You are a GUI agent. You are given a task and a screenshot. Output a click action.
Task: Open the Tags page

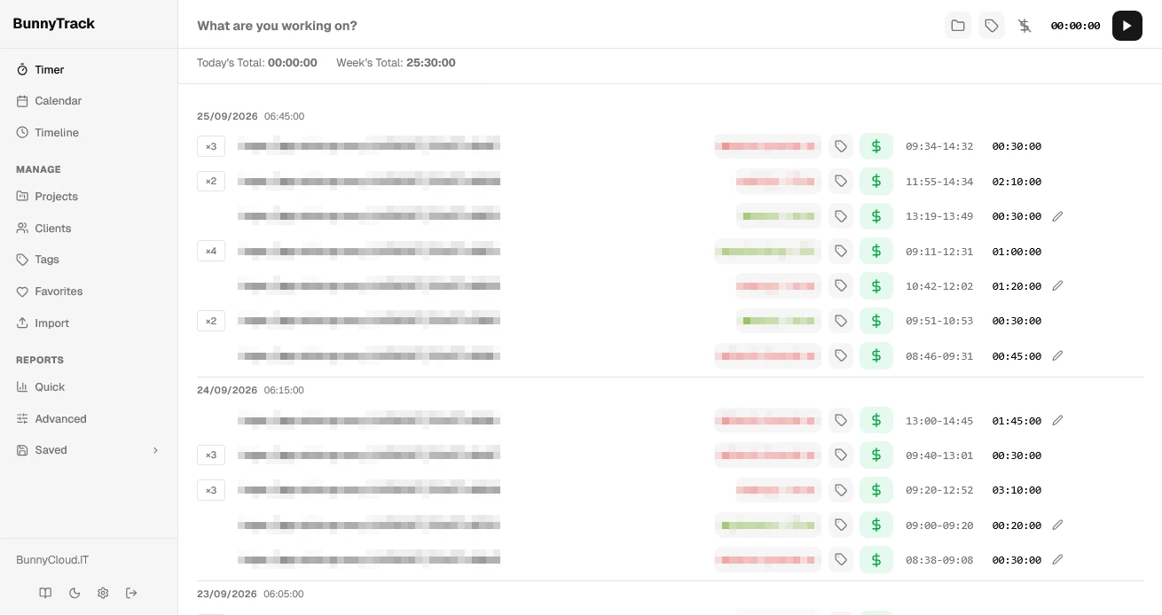(x=89, y=260)
